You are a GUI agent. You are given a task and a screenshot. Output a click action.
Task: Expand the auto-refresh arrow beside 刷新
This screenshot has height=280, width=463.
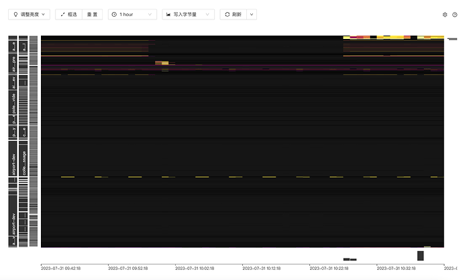point(252,14)
